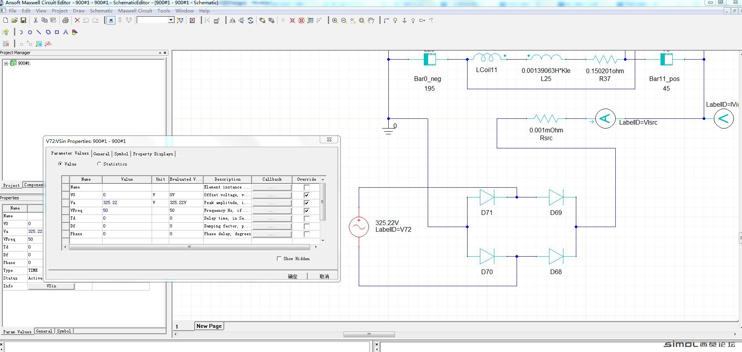
Task: Click the parameter table vertical scrollbar thumb
Action: [x=323, y=202]
